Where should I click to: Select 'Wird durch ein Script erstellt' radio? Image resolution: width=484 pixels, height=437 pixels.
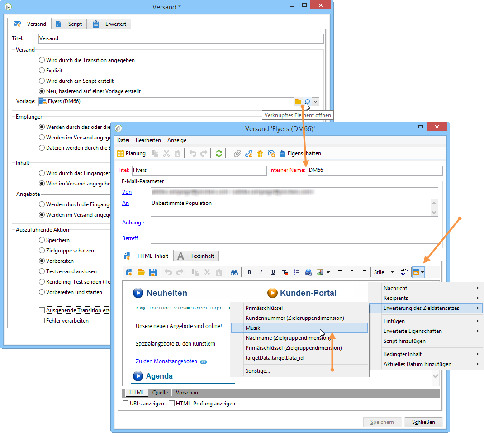42,81
